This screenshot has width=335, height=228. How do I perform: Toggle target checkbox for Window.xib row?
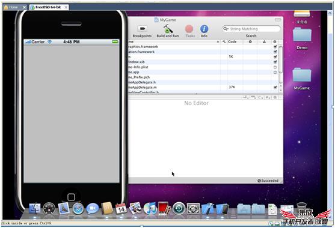pos(275,62)
